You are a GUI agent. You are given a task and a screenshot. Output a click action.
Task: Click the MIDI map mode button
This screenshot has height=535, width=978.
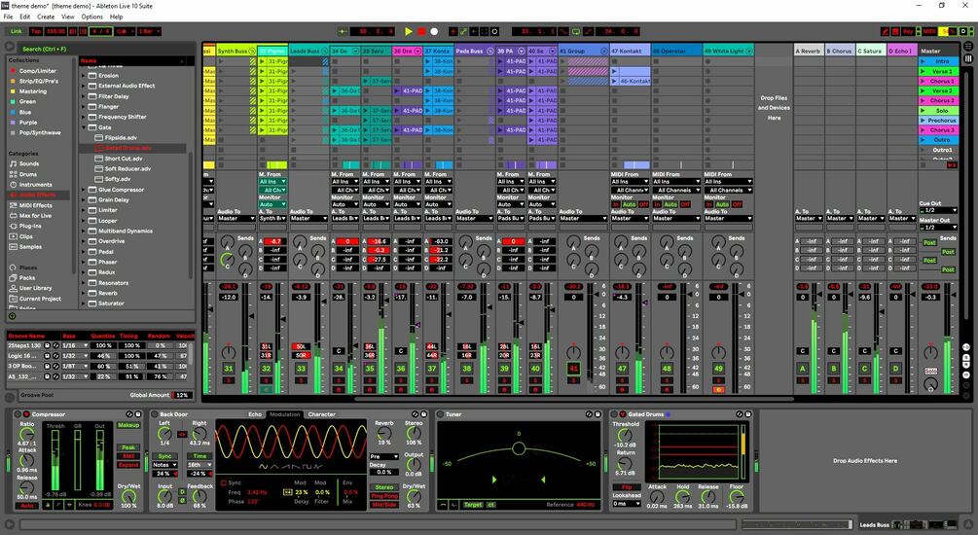tap(929, 31)
